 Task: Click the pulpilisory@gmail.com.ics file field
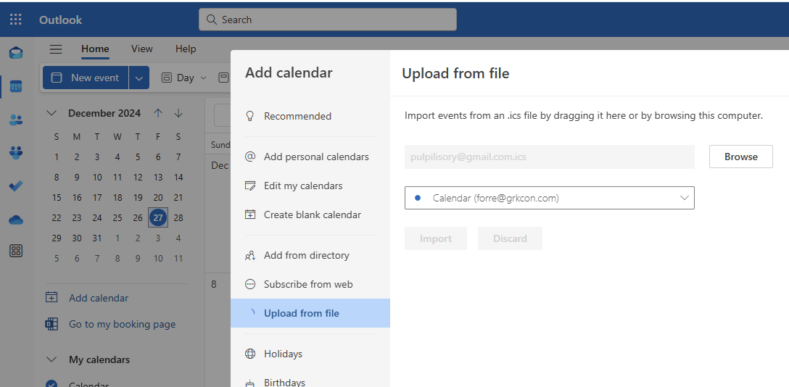click(x=550, y=157)
